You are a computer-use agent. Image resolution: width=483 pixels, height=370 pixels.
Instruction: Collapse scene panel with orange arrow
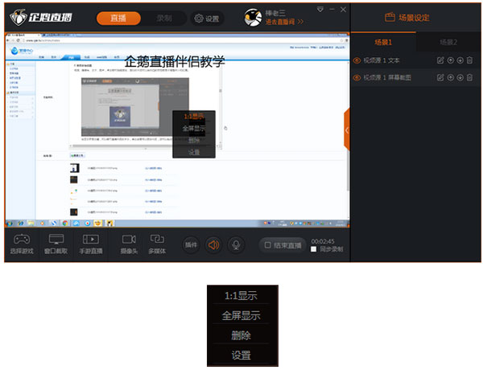pyautogui.click(x=347, y=129)
